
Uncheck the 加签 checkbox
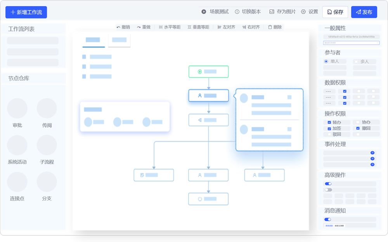329,128
